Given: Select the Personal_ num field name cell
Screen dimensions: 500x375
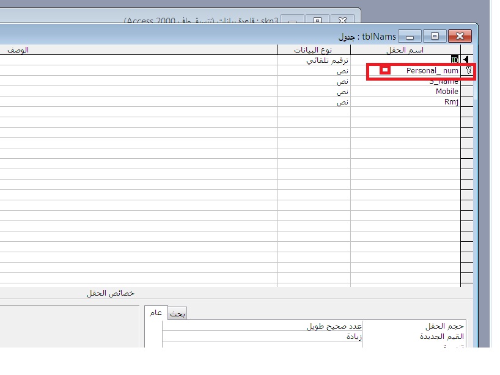Looking at the screenshot, I should tap(406, 70).
